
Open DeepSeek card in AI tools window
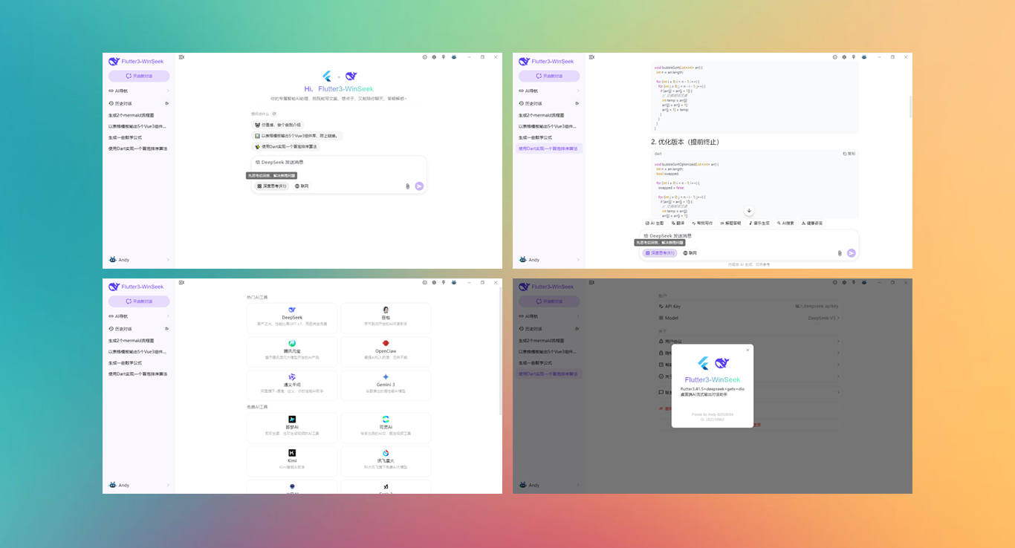[292, 317]
